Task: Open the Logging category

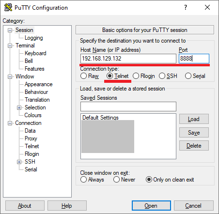Action: [34, 38]
